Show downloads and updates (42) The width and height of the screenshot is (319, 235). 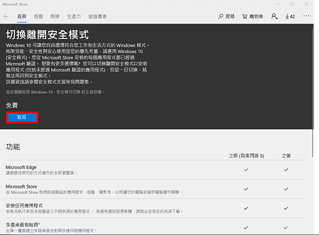[290, 16]
